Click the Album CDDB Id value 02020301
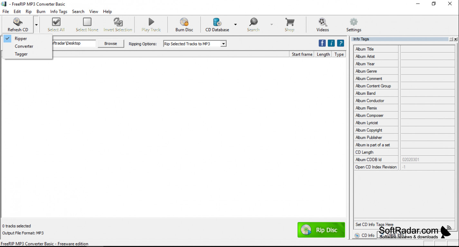The width and height of the screenshot is (459, 247). coord(428,160)
